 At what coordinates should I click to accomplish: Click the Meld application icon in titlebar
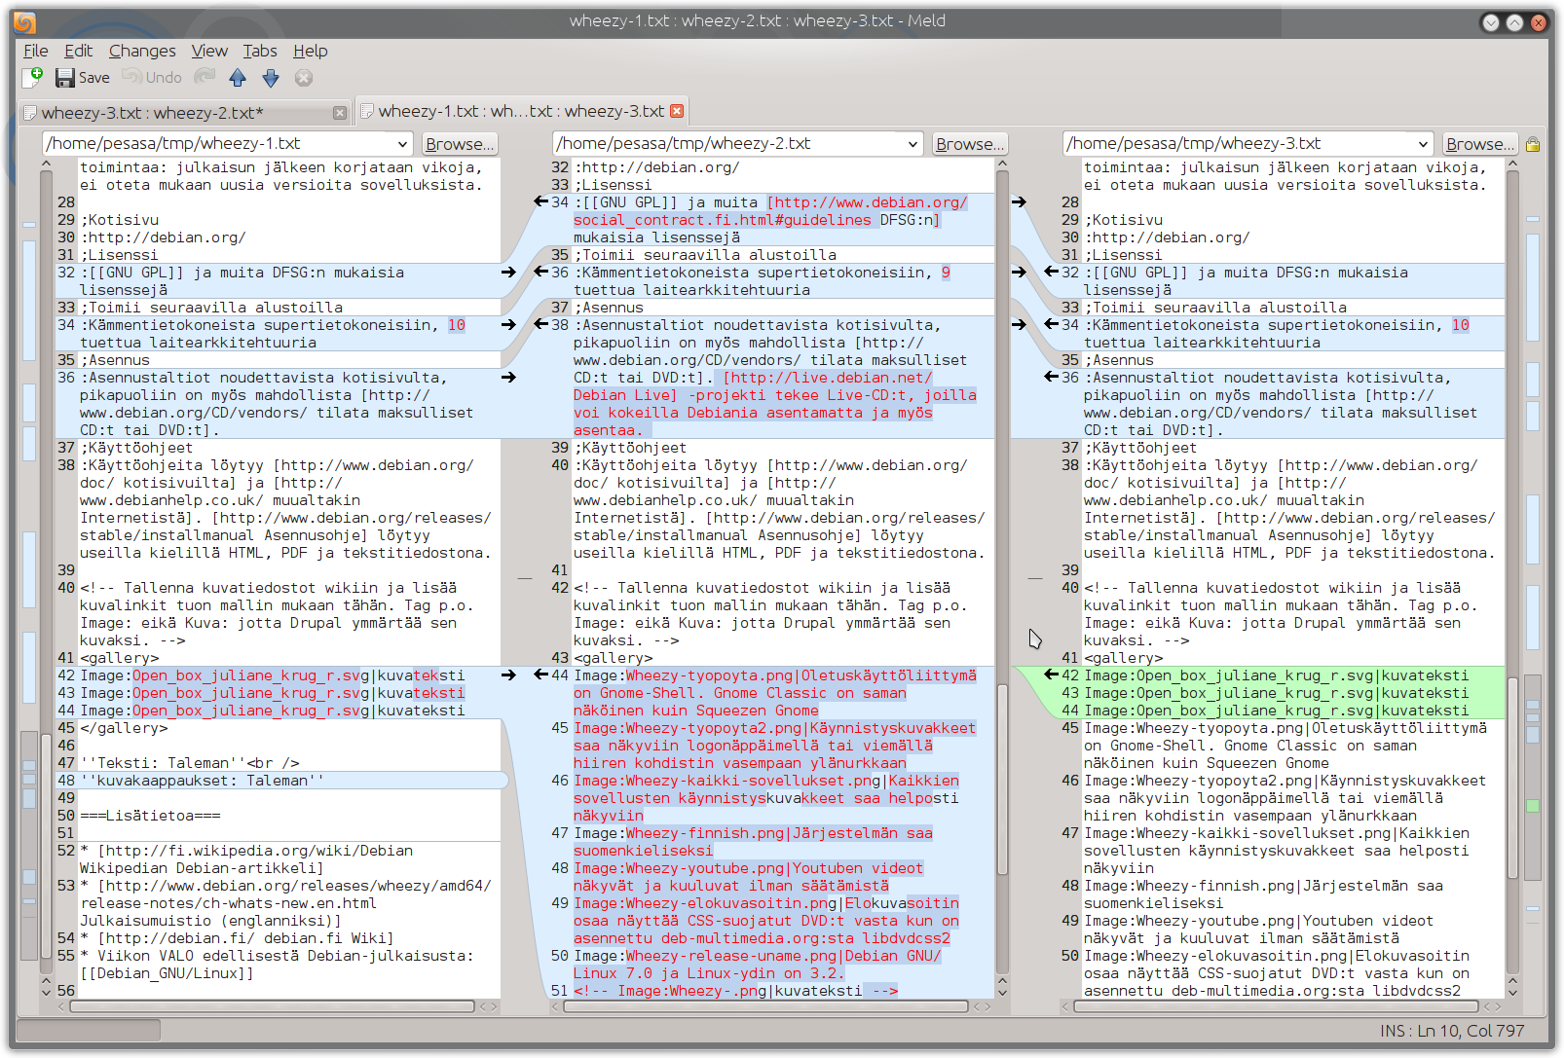coord(25,21)
